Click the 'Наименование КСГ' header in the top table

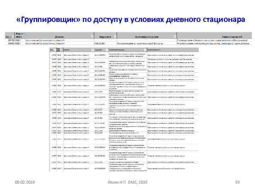point(232,37)
